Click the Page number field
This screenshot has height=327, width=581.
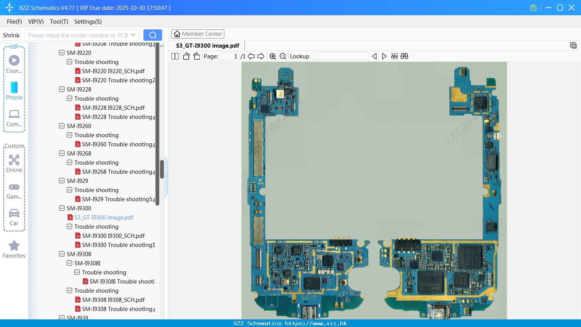230,56
